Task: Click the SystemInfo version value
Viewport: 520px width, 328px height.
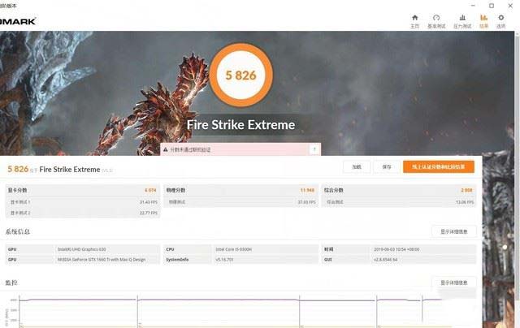Action: (224, 260)
